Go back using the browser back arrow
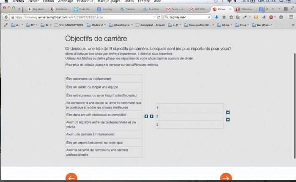This screenshot has width=296, height=182. [x=6, y=17]
